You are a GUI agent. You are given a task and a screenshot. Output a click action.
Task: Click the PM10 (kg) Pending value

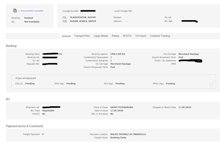pyautogui.click(x=171, y=84)
